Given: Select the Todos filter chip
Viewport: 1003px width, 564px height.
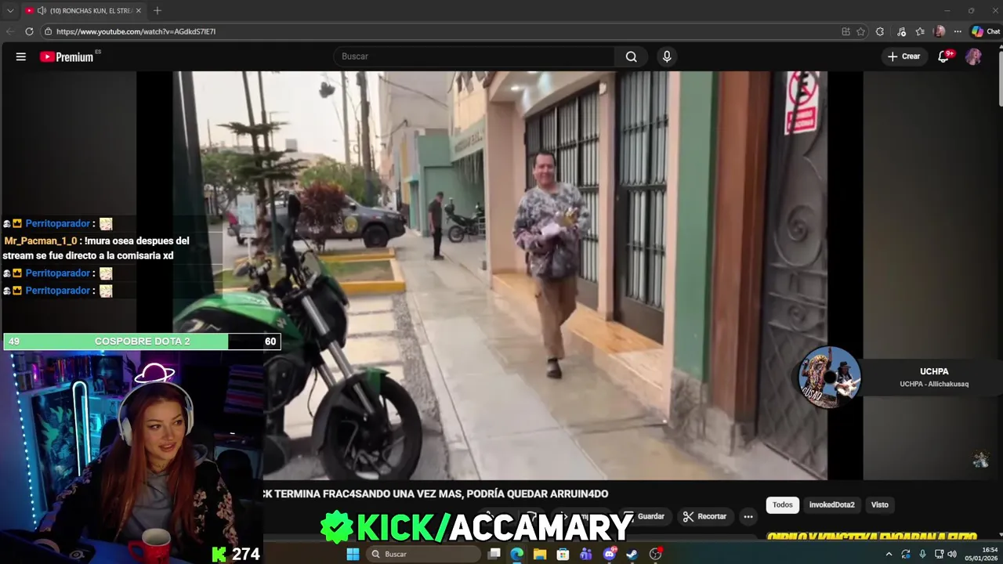Looking at the screenshot, I should [783, 505].
